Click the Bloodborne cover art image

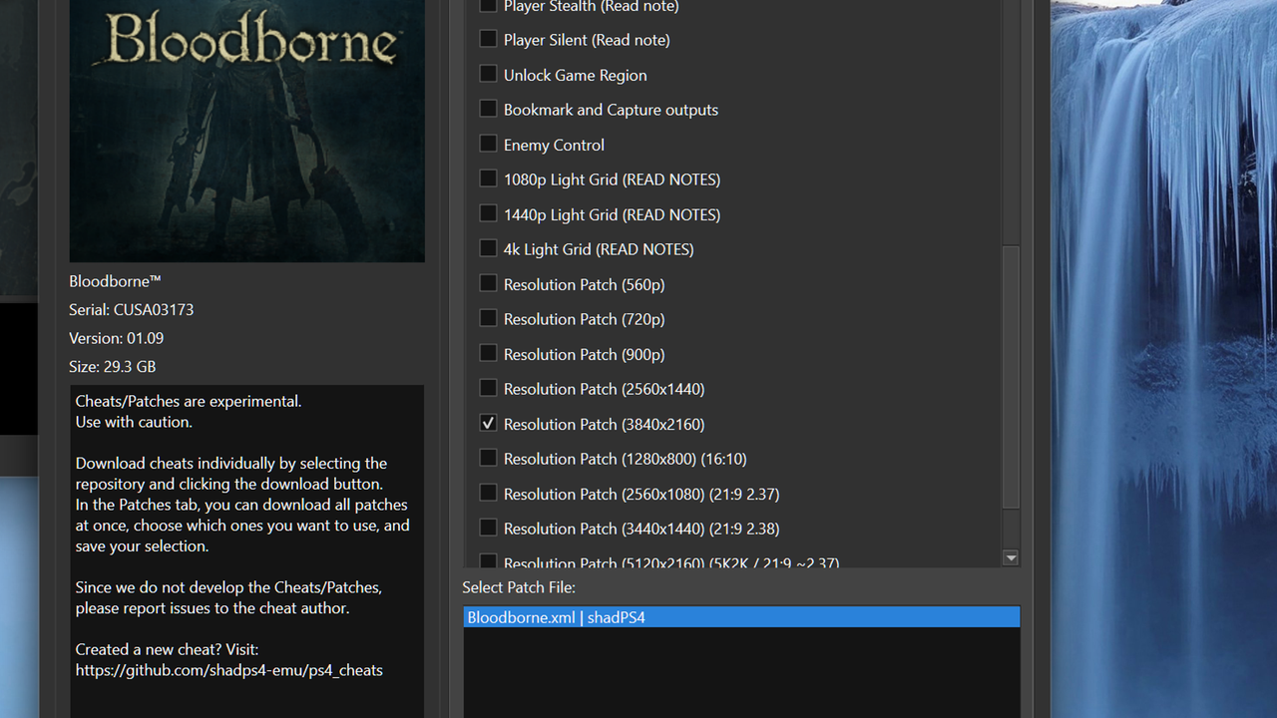click(247, 131)
